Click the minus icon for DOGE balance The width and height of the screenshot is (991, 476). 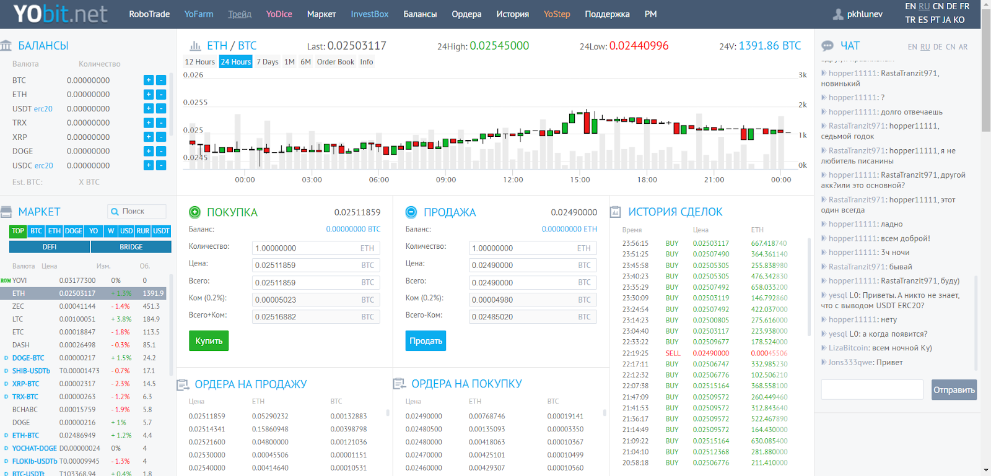click(161, 151)
